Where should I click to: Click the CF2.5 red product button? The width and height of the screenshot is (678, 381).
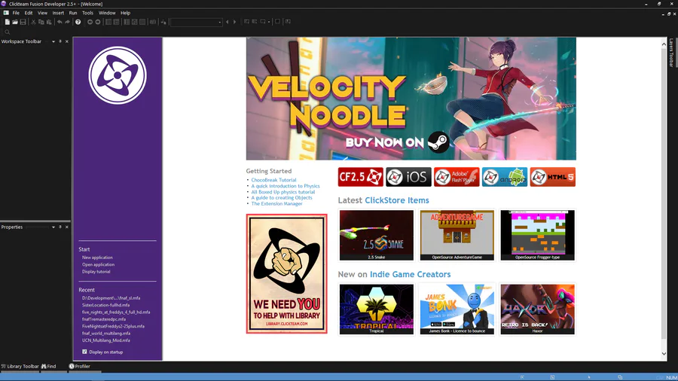click(x=361, y=177)
